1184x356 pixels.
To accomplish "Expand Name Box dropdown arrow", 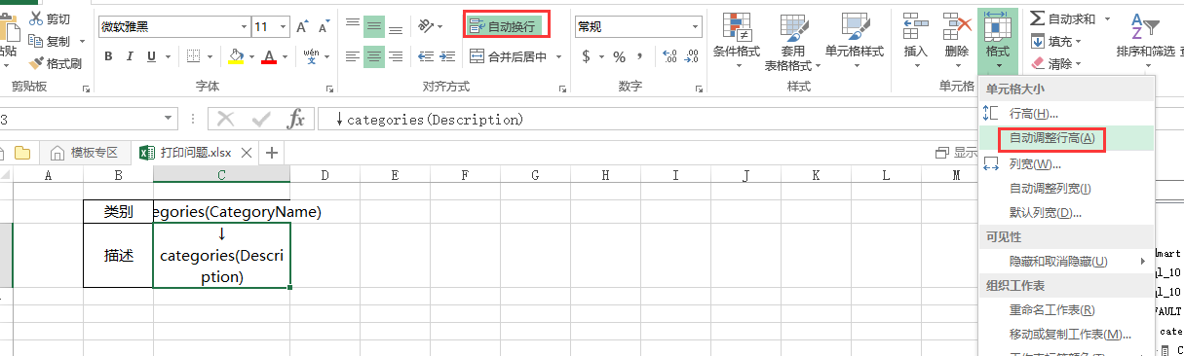I will pos(169,119).
